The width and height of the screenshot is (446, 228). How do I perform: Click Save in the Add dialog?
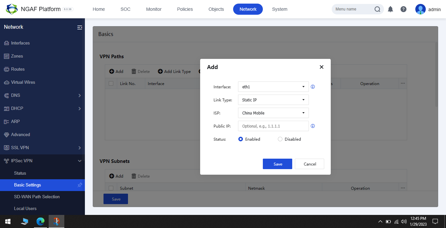coord(277,164)
